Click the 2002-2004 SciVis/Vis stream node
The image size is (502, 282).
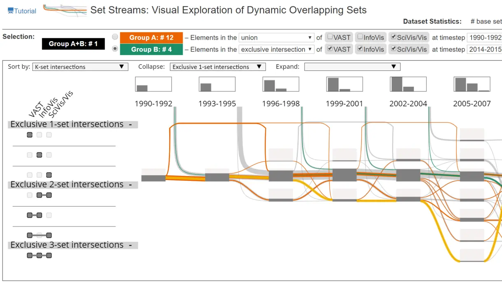[408, 175]
